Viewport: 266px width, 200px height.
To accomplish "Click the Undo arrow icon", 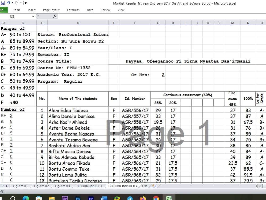I will click(8, 3).
